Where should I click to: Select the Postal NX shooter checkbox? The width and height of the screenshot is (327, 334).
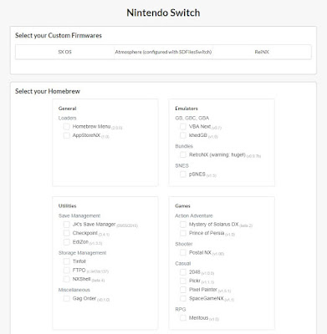(x=183, y=253)
